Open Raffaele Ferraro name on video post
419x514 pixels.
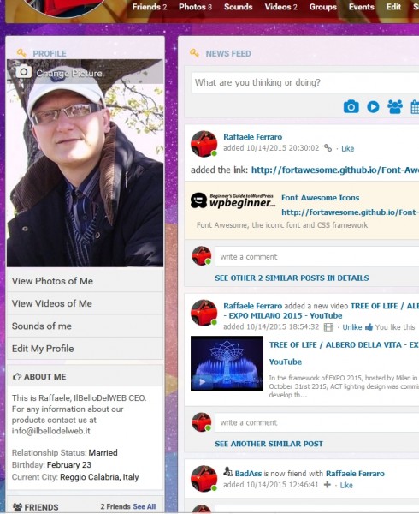(x=253, y=306)
